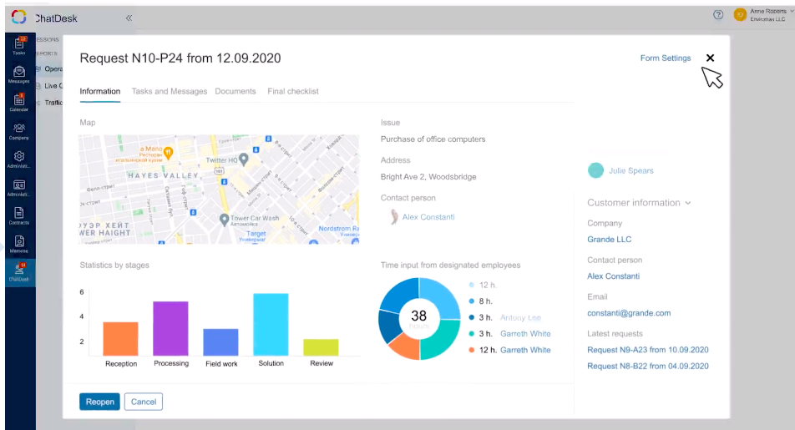Open Contracts in the left sidebar
Screen dimensions: 795x430
pos(19,215)
